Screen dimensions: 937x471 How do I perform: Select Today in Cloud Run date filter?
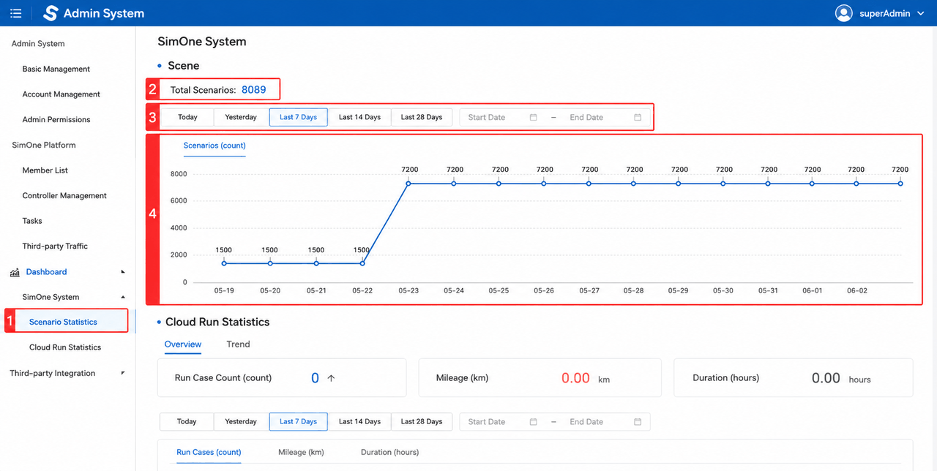187,422
